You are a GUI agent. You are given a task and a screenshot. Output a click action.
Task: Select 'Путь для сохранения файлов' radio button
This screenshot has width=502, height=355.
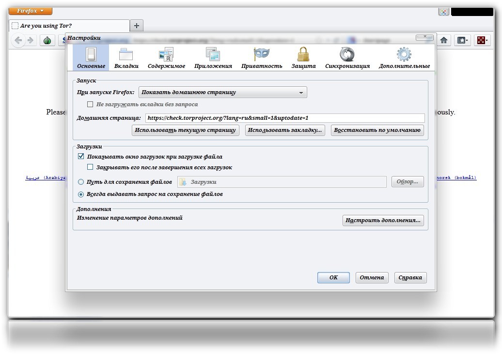click(81, 182)
